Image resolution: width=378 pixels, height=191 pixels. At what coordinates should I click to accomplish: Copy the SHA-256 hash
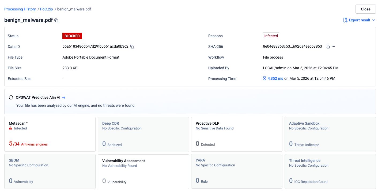(327, 47)
